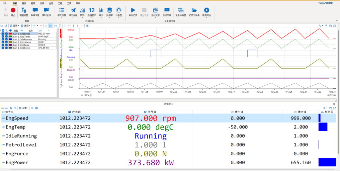Screen dimensions: 340x171
Task: Open the settings dropdown in the data display panel
Action: point(24,108)
